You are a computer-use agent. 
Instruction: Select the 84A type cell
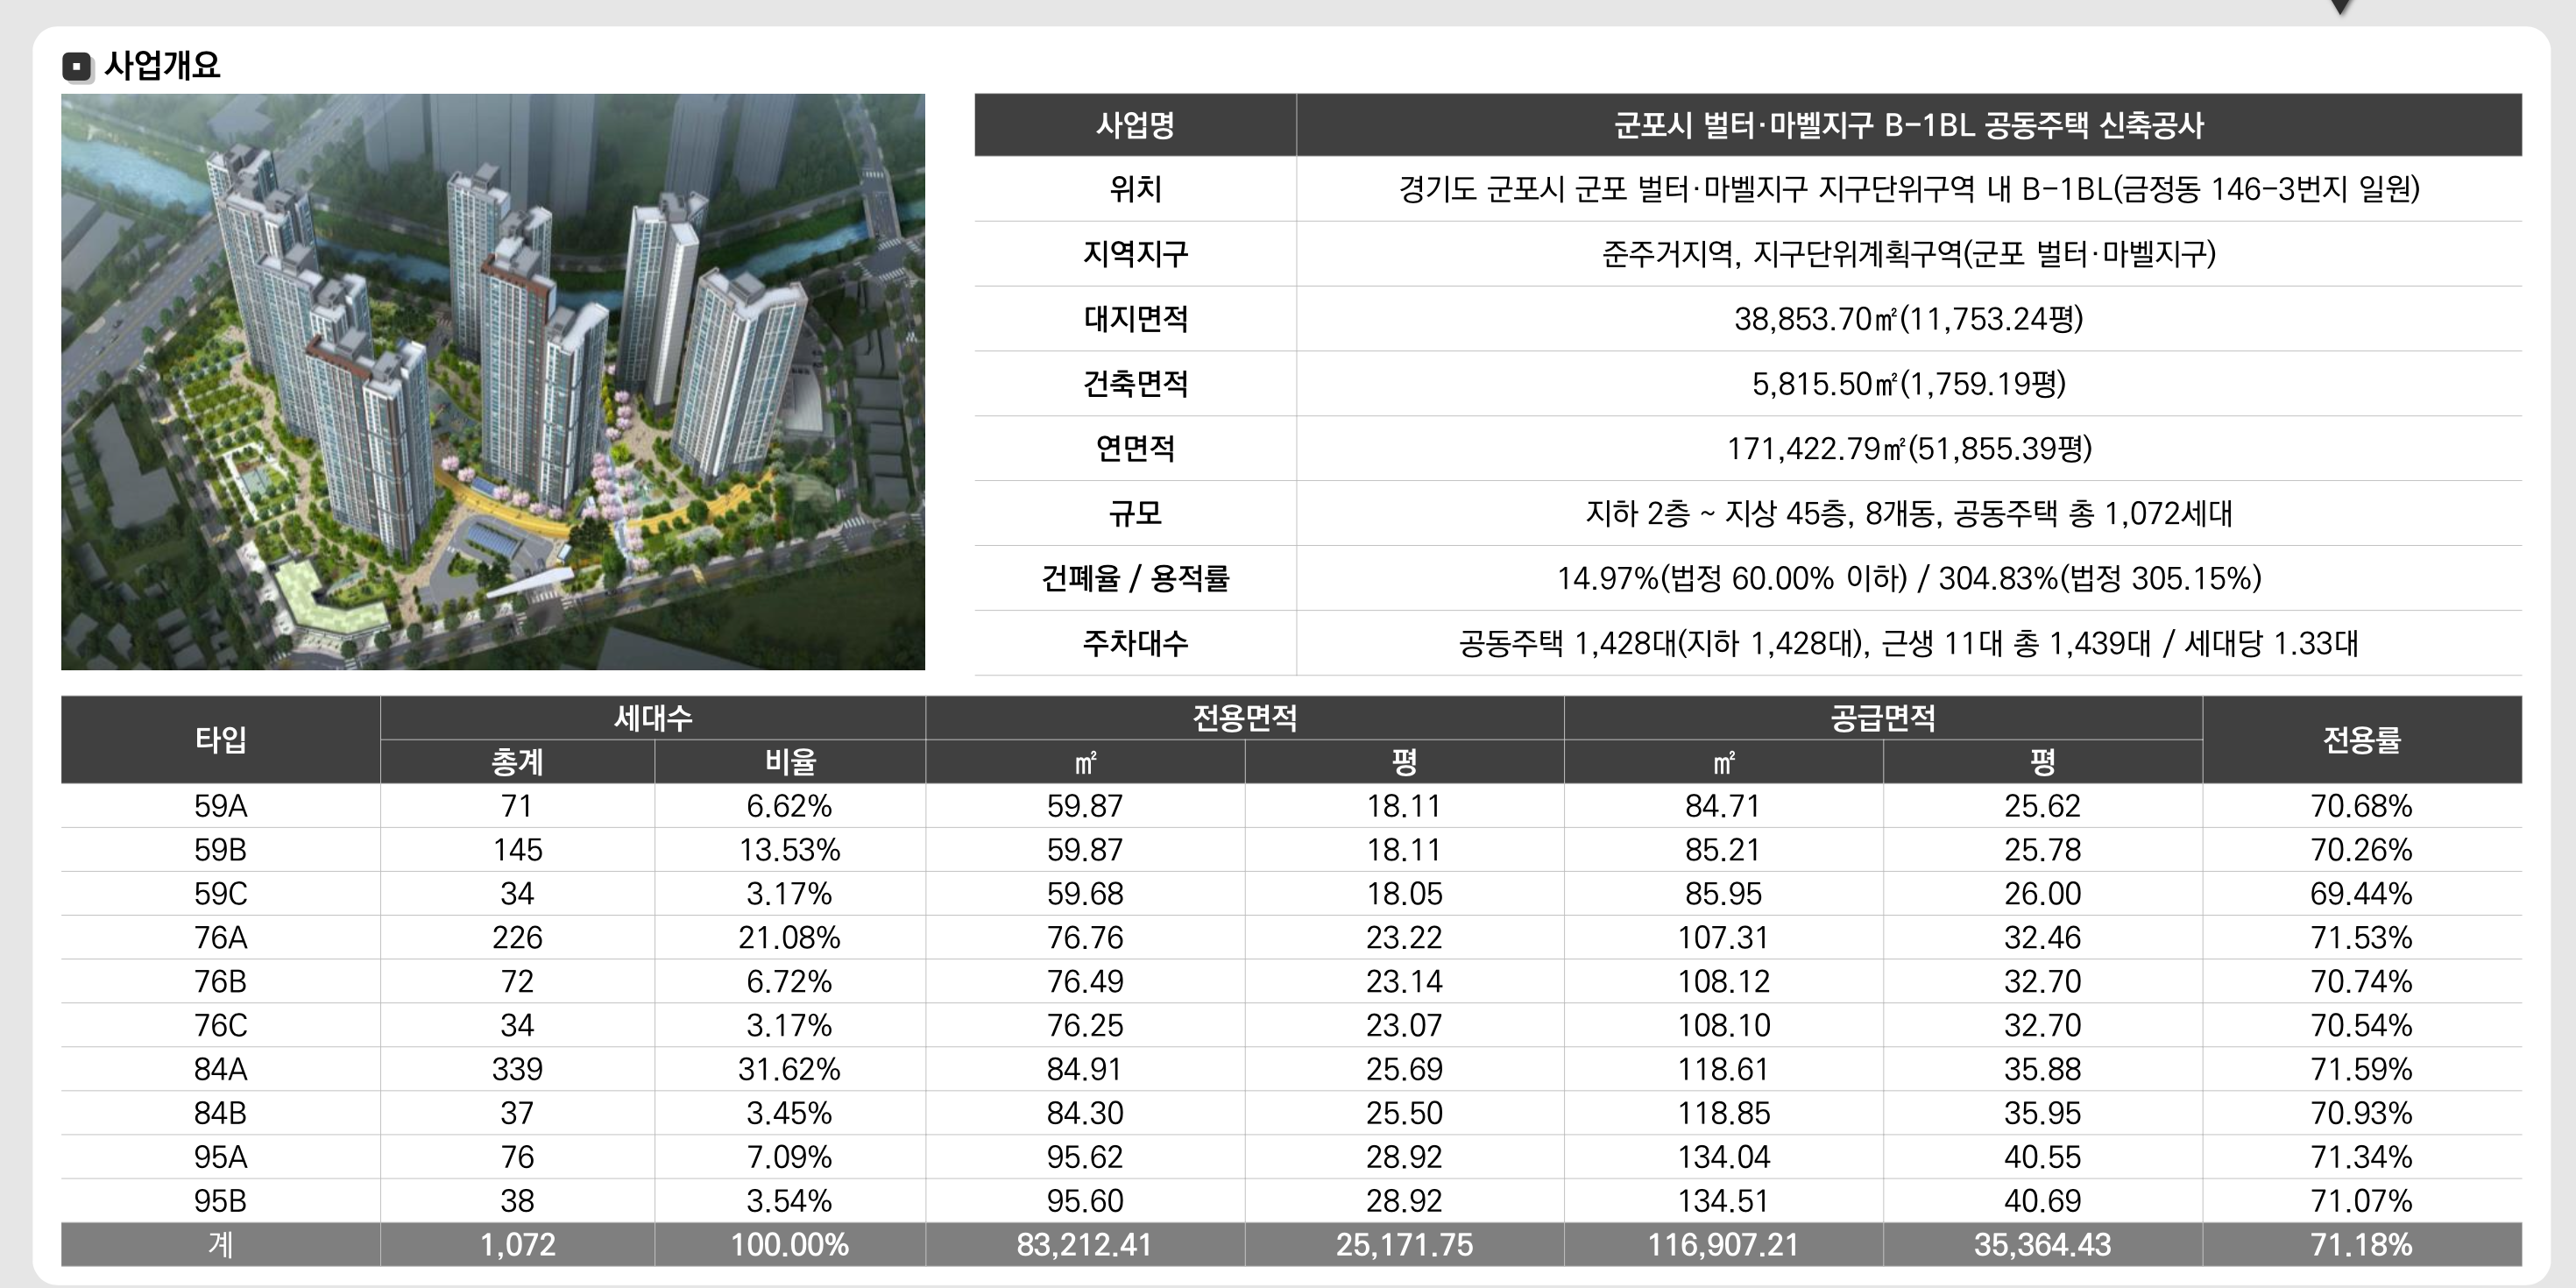click(x=220, y=1069)
